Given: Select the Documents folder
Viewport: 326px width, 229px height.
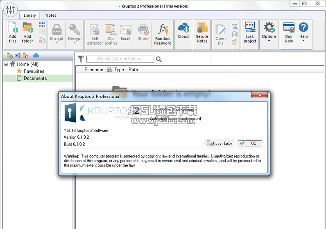Looking at the screenshot, I should [x=35, y=78].
